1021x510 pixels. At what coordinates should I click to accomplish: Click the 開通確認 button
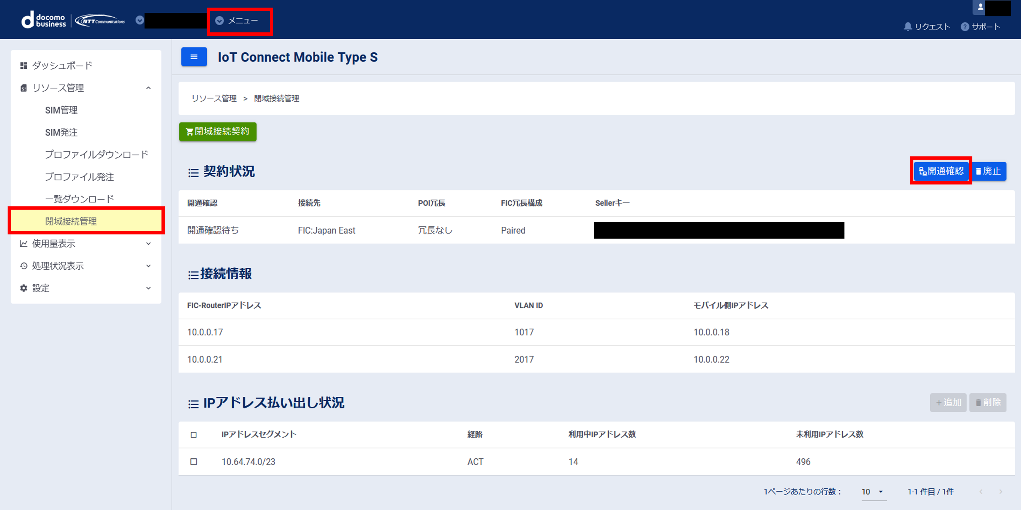[x=941, y=171]
